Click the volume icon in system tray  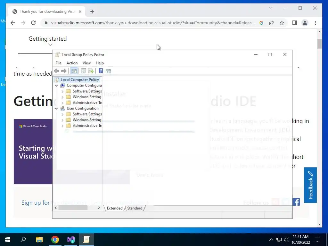click(x=286, y=240)
